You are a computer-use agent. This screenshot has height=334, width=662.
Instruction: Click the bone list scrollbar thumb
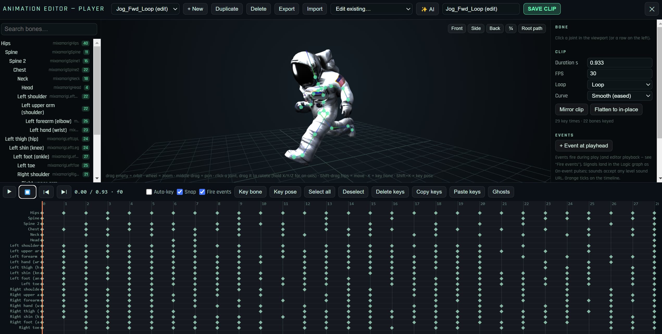click(x=97, y=90)
